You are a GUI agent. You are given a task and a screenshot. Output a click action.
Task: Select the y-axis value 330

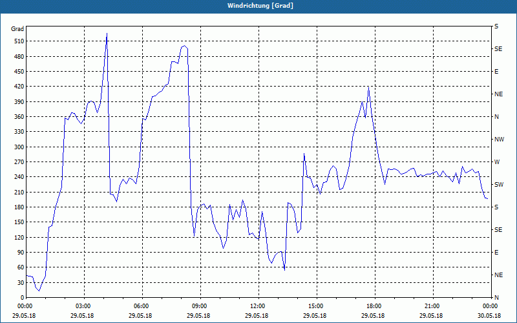(x=19, y=132)
